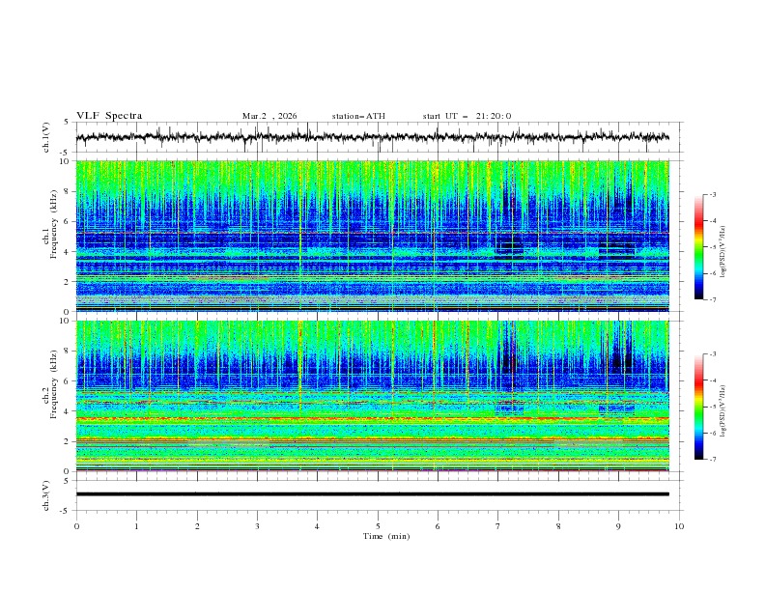765x591 pixels.
Task: Click the ch.1 color bar '-3' label
Action: (x=713, y=194)
